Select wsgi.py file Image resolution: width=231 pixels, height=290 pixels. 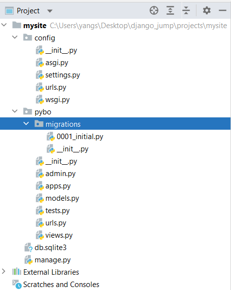(57, 100)
